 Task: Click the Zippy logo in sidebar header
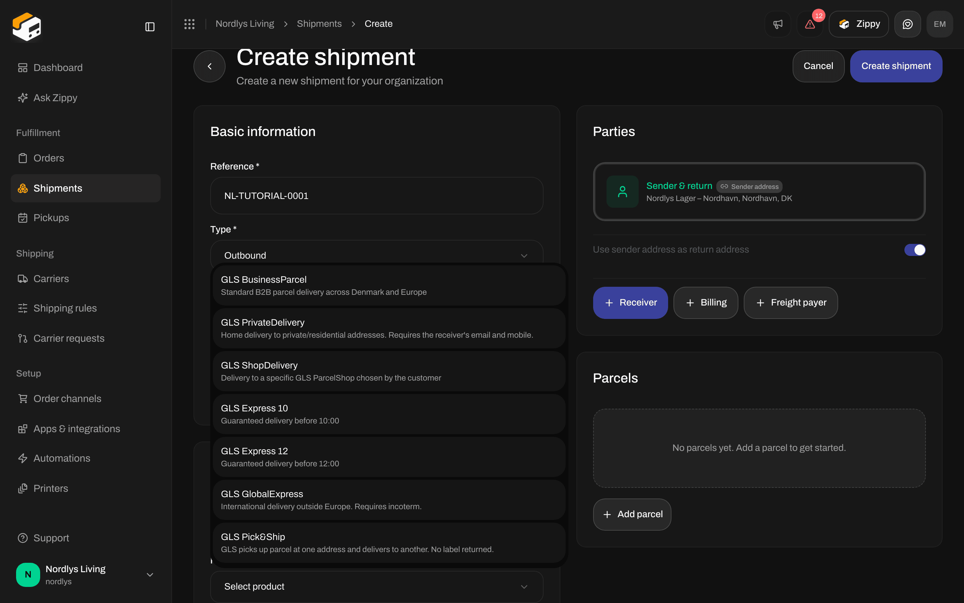tap(27, 27)
